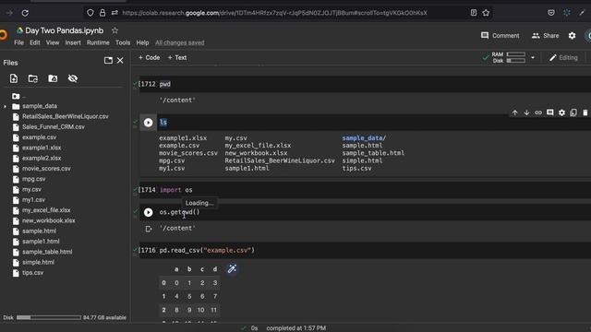Click the browser address bar URL
Viewport: 591px width, 332px height.
(275, 13)
